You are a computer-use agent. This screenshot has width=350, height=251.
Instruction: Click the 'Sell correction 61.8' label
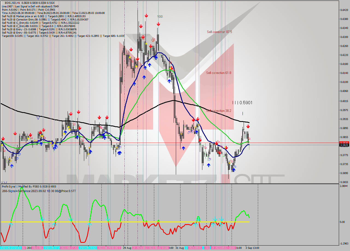click(x=219, y=73)
